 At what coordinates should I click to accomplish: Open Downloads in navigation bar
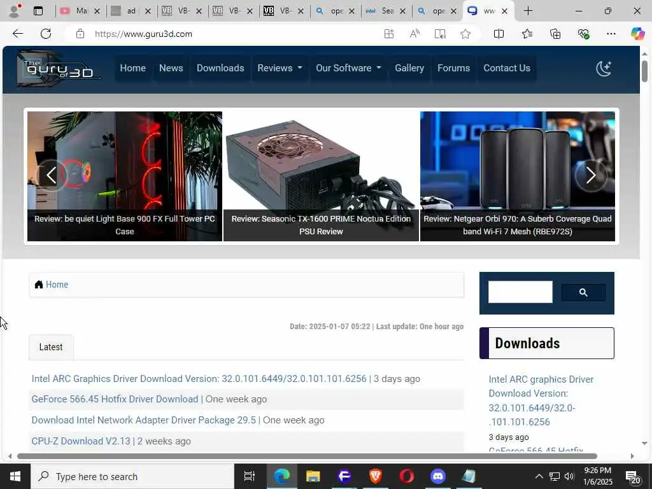[x=220, y=68]
